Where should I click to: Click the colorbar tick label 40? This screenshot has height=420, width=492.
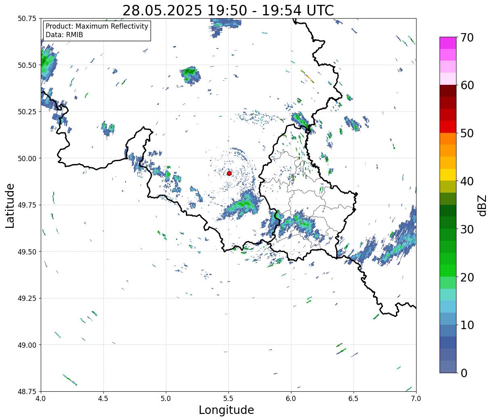pyautogui.click(x=467, y=181)
